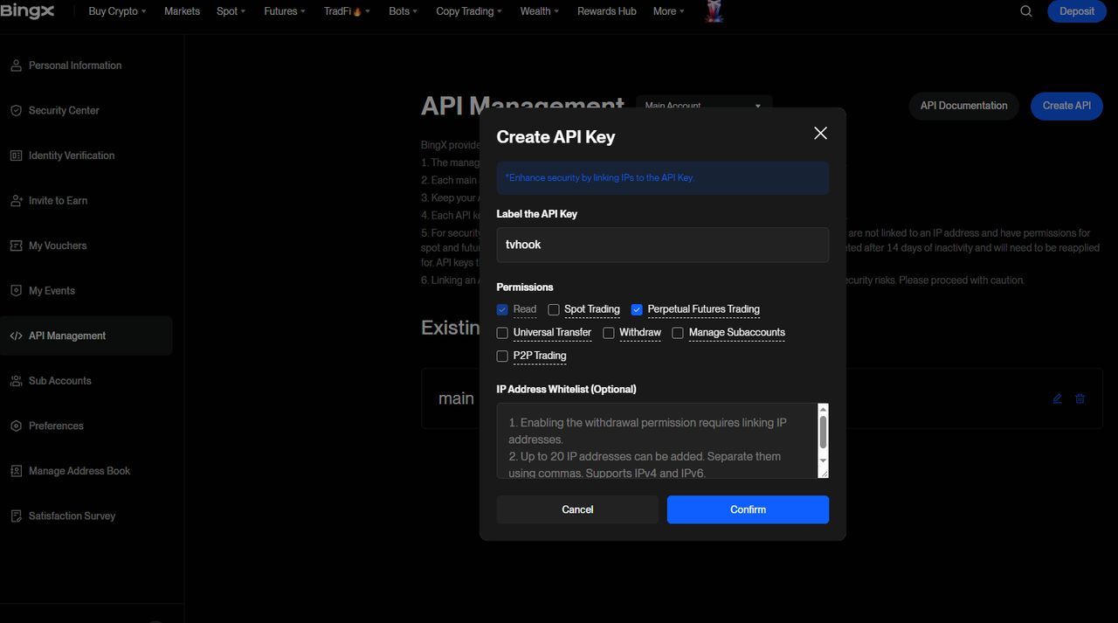Click the Satisfaction Survey icon
Viewport: 1118px width, 623px height.
(x=16, y=516)
